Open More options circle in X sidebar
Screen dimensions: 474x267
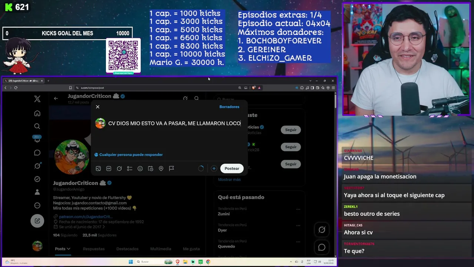pyautogui.click(x=37, y=205)
